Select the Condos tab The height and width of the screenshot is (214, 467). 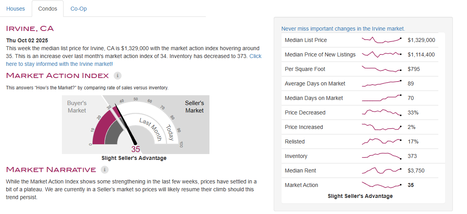click(x=47, y=9)
